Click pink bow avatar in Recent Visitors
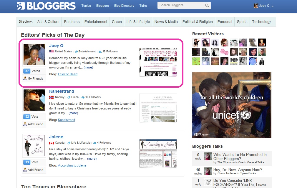The height and width of the screenshot is (188, 297). [x=224, y=52]
